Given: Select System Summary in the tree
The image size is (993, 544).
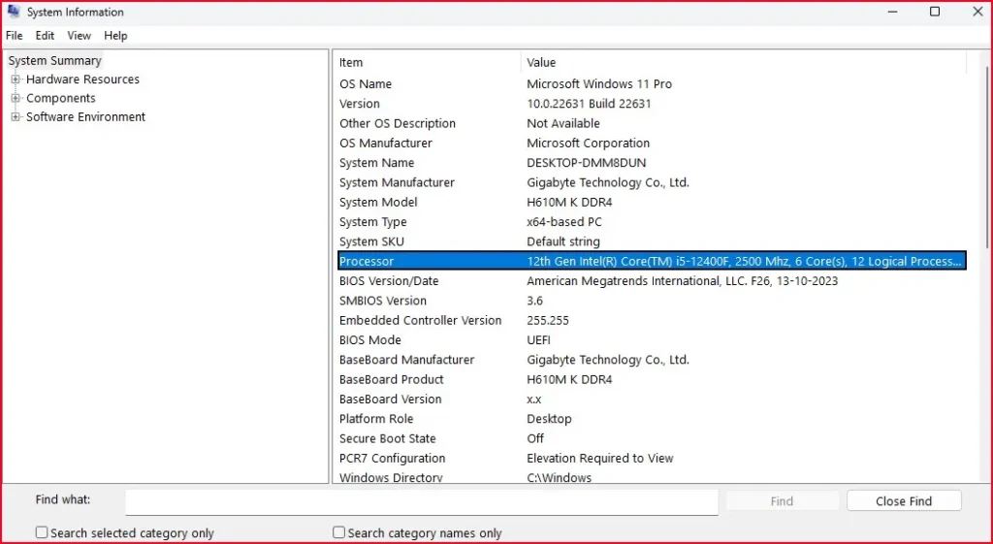Looking at the screenshot, I should (x=54, y=61).
